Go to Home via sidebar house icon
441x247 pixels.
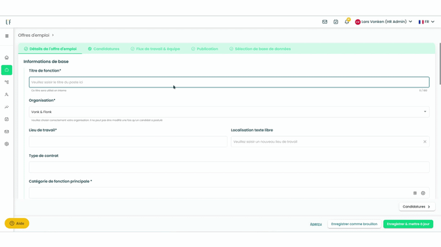click(x=7, y=58)
